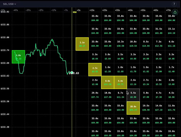Choose the 29.9x $57.74 cell
Screen dimensions: 181x137
point(95,95)
